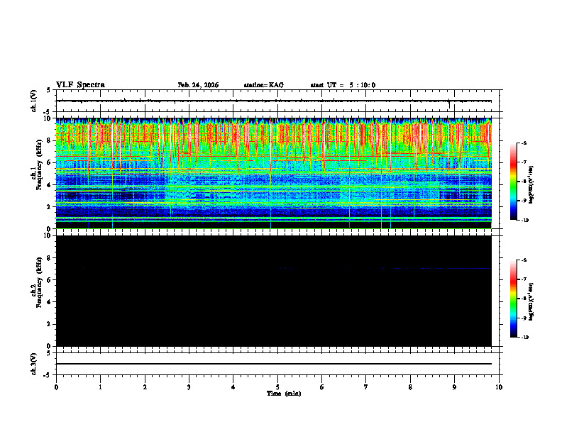
Task: Click the "ch.1(V)" axis label
Action: (x=33, y=101)
